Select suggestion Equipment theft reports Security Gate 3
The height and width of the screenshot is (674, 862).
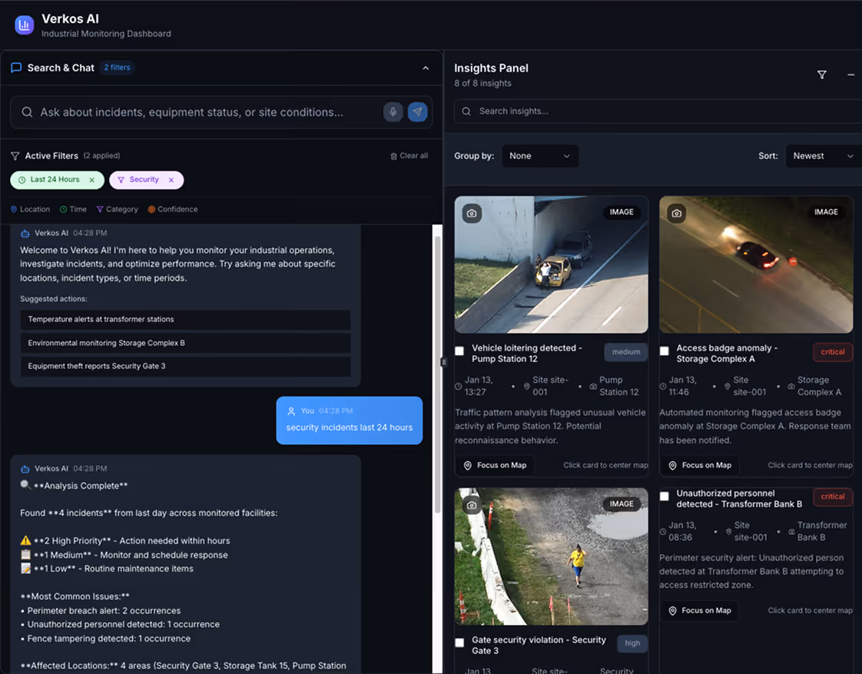pos(185,366)
